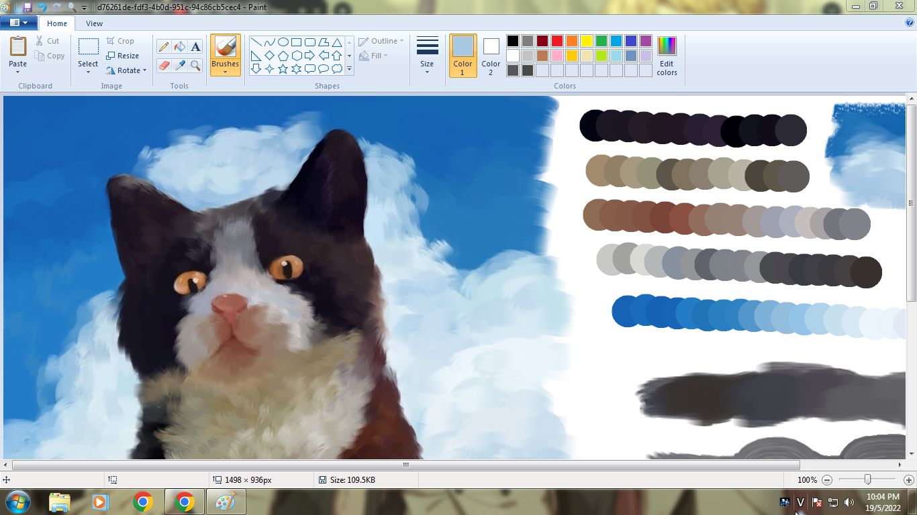This screenshot has width=917, height=515.
Task: Select the Eraser tool
Action: (163, 65)
